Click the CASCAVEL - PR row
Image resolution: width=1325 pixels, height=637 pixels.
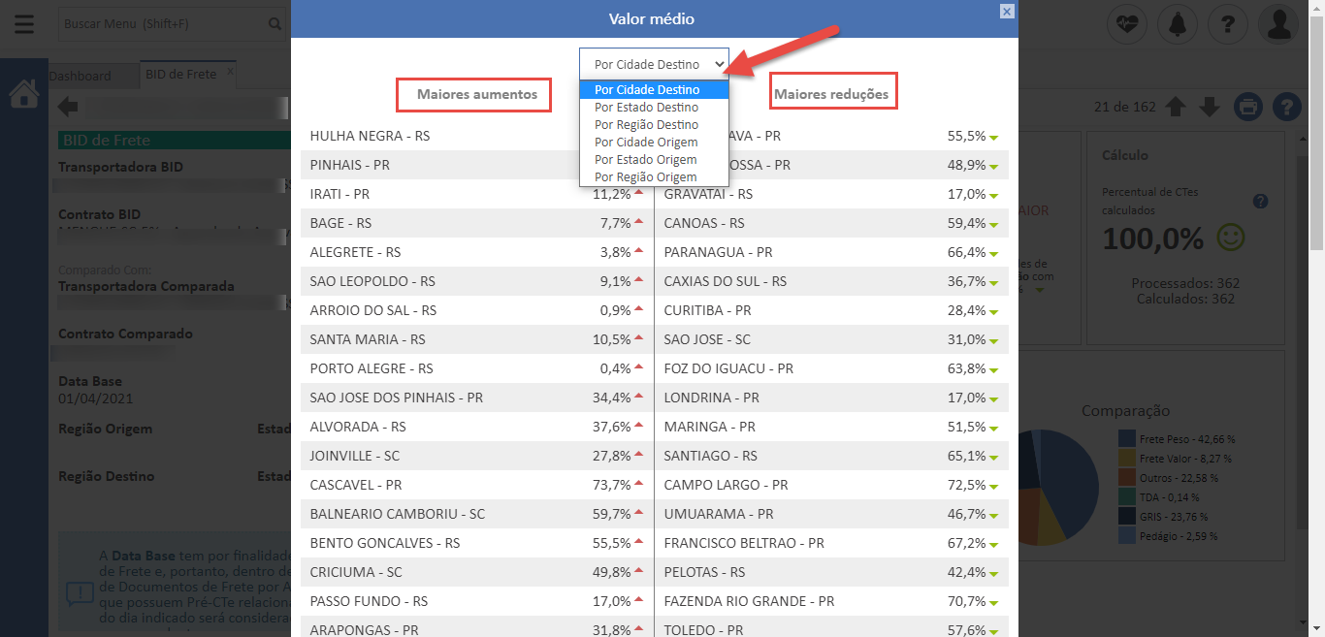click(477, 485)
